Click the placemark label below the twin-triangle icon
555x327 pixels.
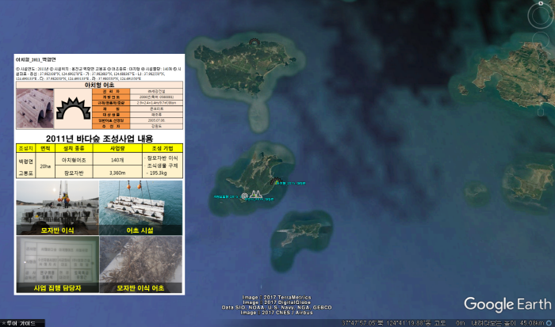[260, 200]
